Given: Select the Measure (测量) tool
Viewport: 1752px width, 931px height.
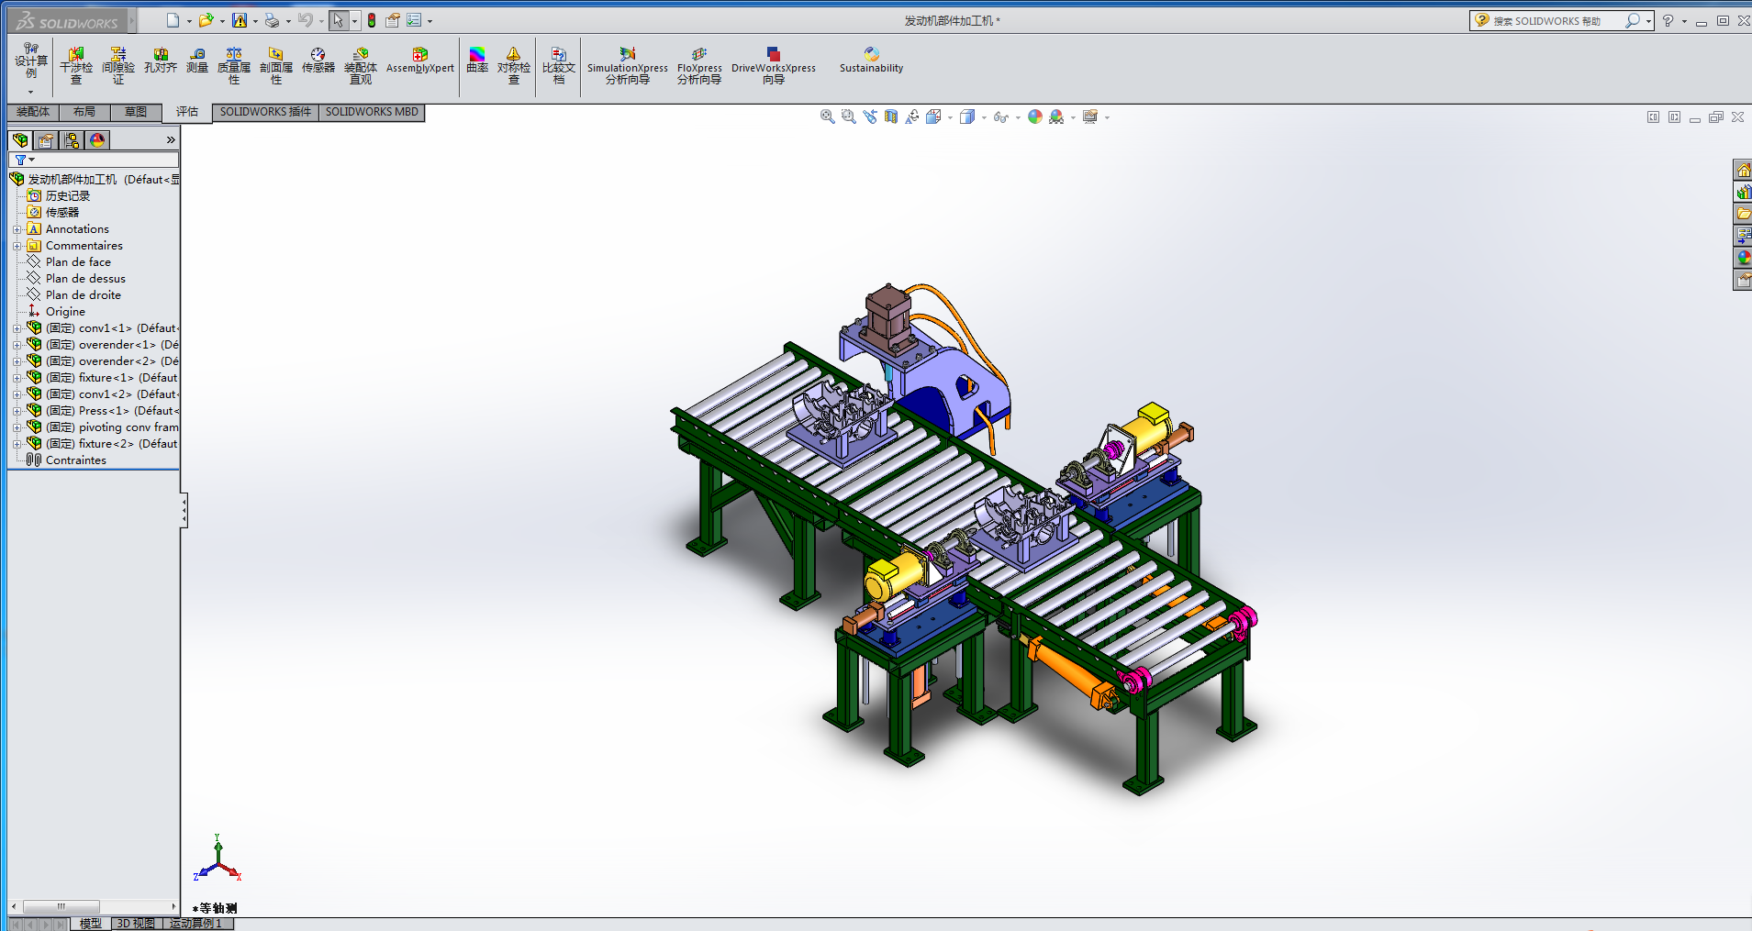Looking at the screenshot, I should [x=197, y=61].
